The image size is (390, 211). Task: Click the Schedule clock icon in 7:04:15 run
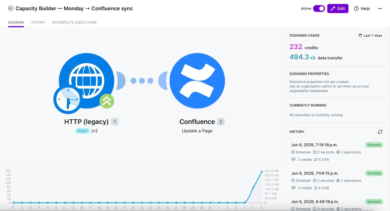293,180
